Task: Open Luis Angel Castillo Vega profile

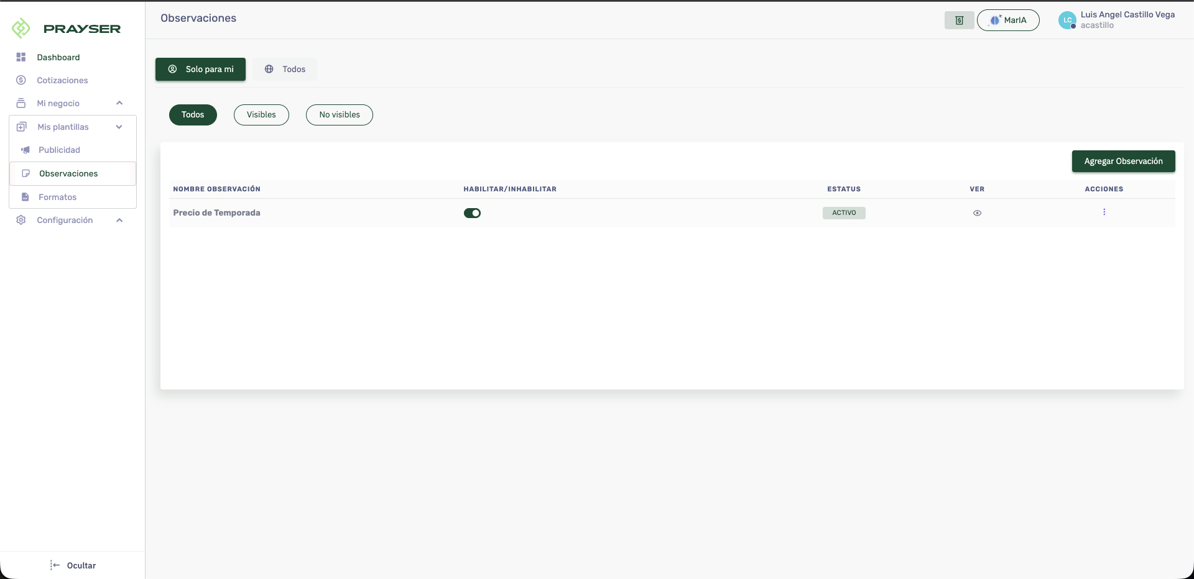Action: click(1127, 14)
